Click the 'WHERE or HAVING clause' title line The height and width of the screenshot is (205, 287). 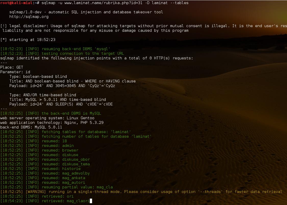tap(72, 81)
